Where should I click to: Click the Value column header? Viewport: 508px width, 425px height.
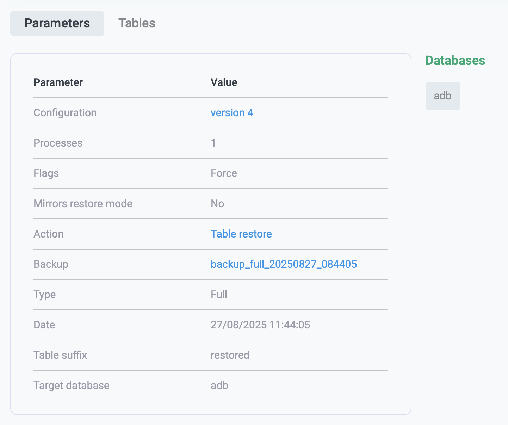224,82
